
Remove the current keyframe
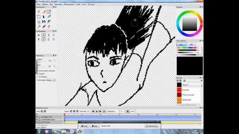point(74,111)
